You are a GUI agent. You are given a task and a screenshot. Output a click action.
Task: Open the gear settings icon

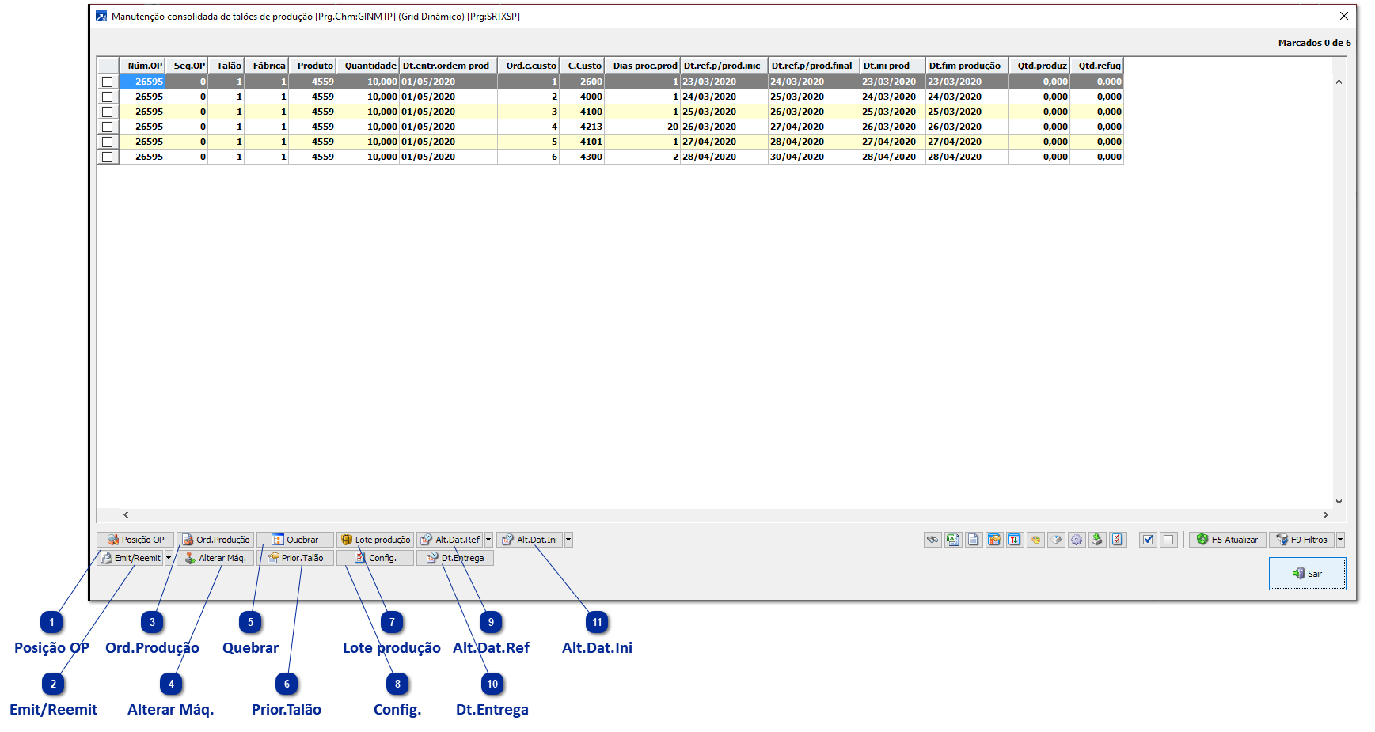(1077, 540)
